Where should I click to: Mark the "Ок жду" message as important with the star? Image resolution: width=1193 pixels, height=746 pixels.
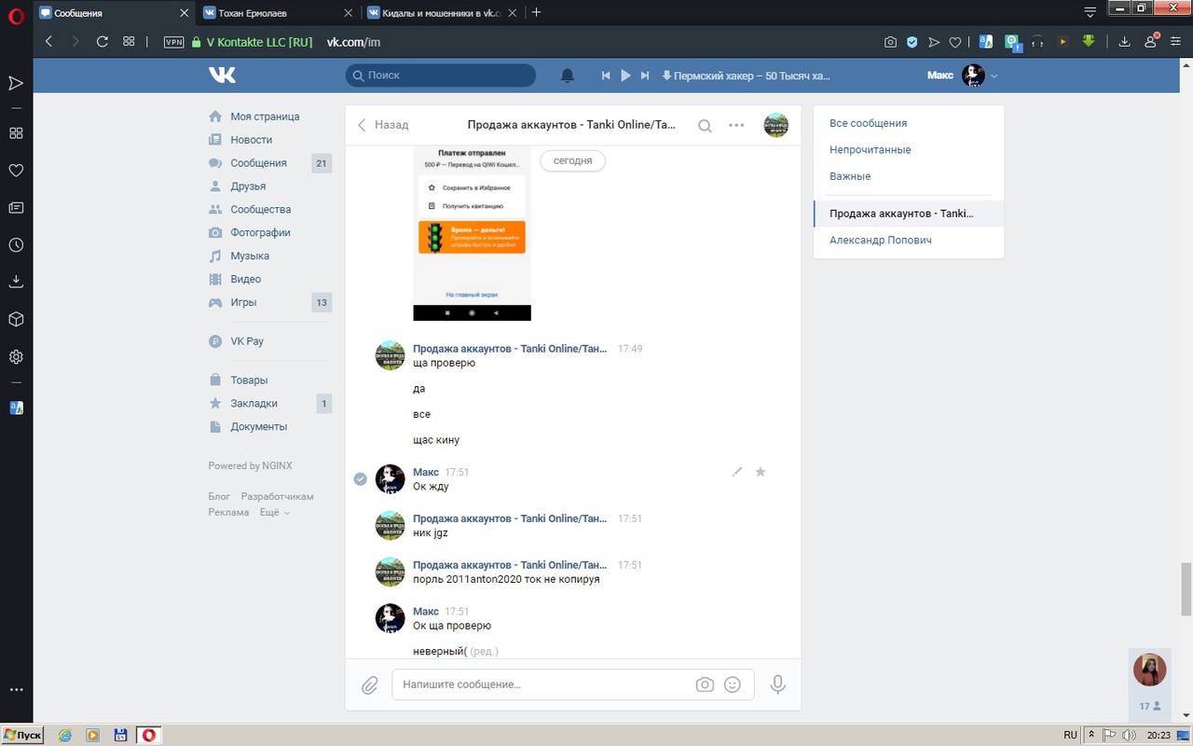point(760,472)
